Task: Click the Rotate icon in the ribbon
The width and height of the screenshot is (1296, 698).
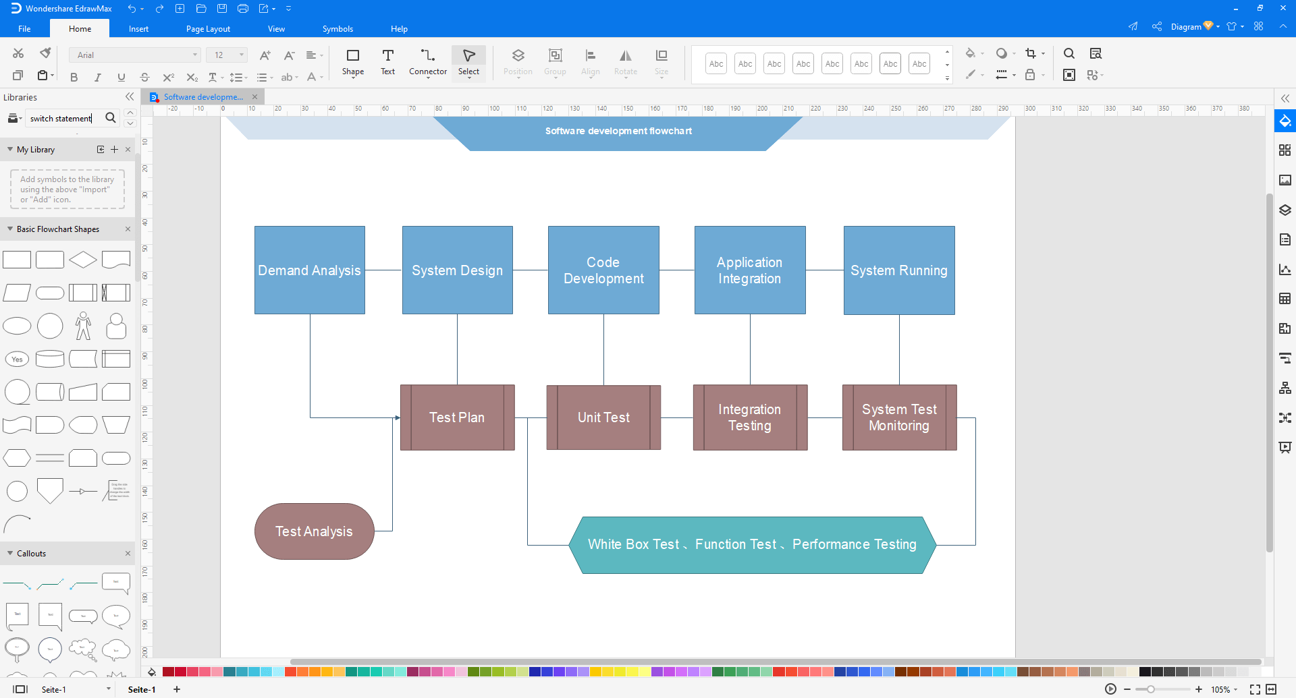Action: coord(624,62)
